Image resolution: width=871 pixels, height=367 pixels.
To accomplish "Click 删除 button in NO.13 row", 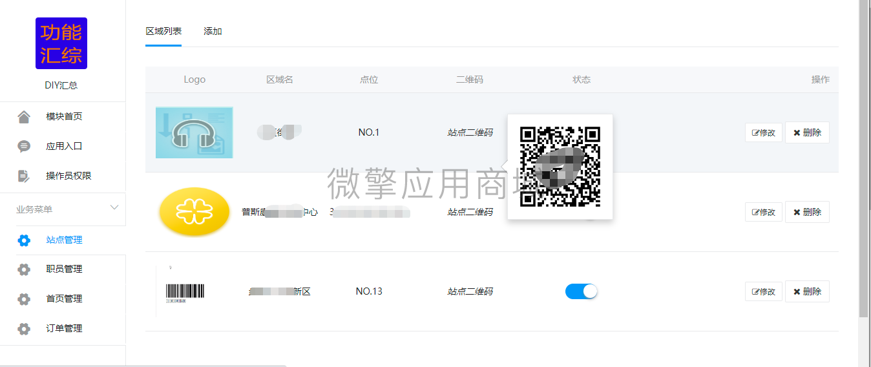I will [x=807, y=291].
